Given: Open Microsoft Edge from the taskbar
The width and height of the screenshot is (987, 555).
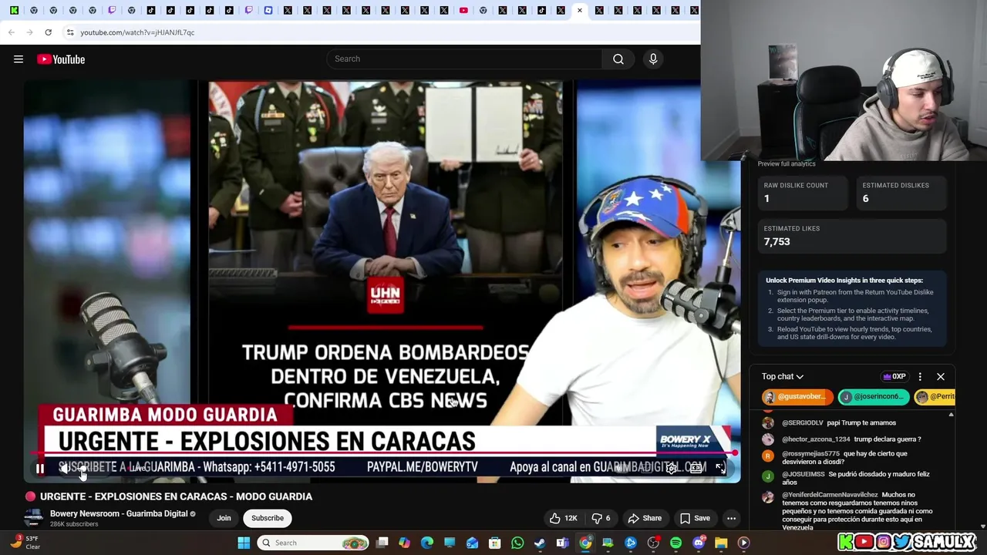Looking at the screenshot, I should 427,543.
